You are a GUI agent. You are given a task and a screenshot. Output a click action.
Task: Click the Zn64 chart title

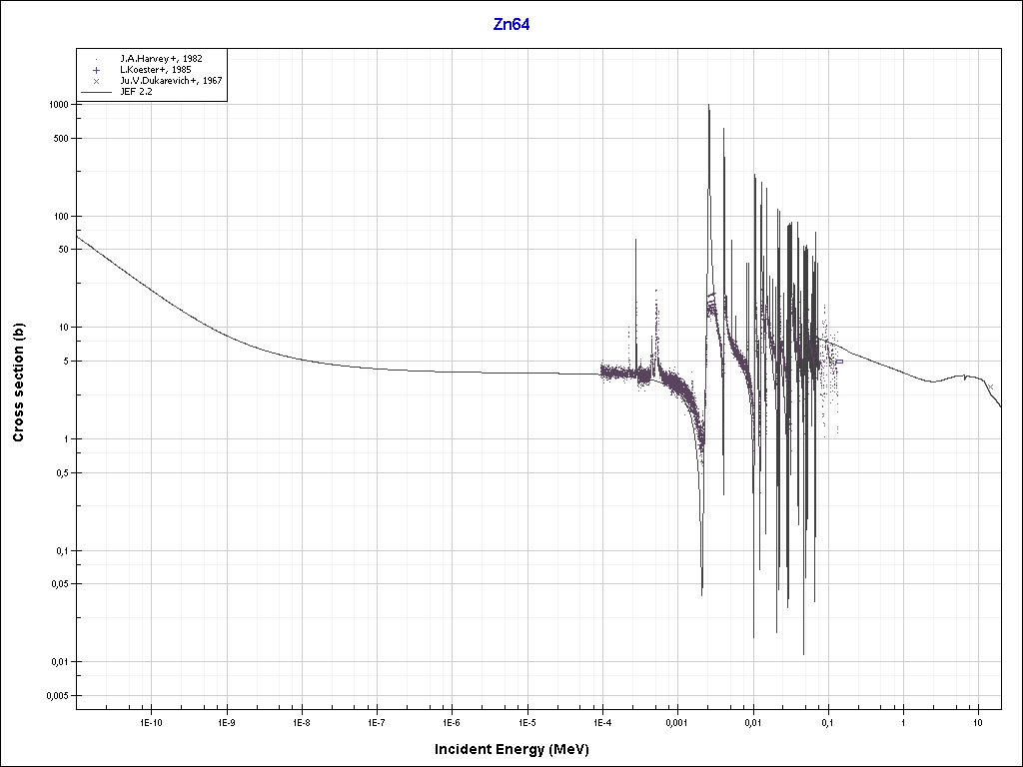coord(511,25)
